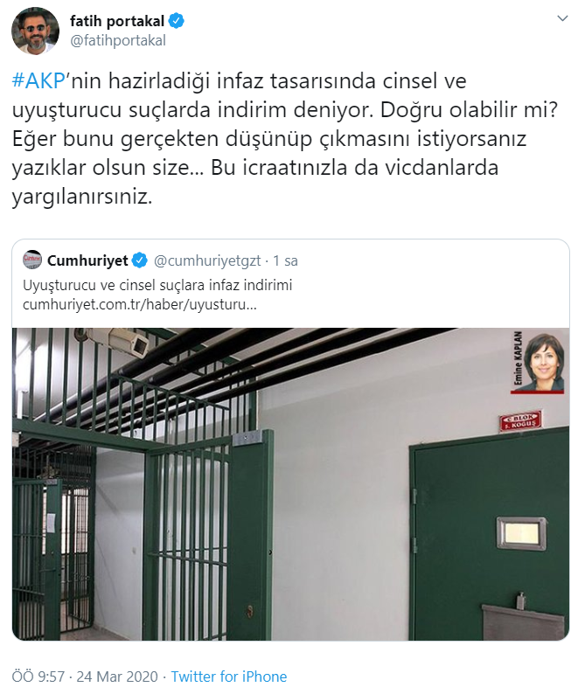This screenshot has height=694, width=585.
Task: Open the tweet options chevron menu
Action: tap(562, 18)
